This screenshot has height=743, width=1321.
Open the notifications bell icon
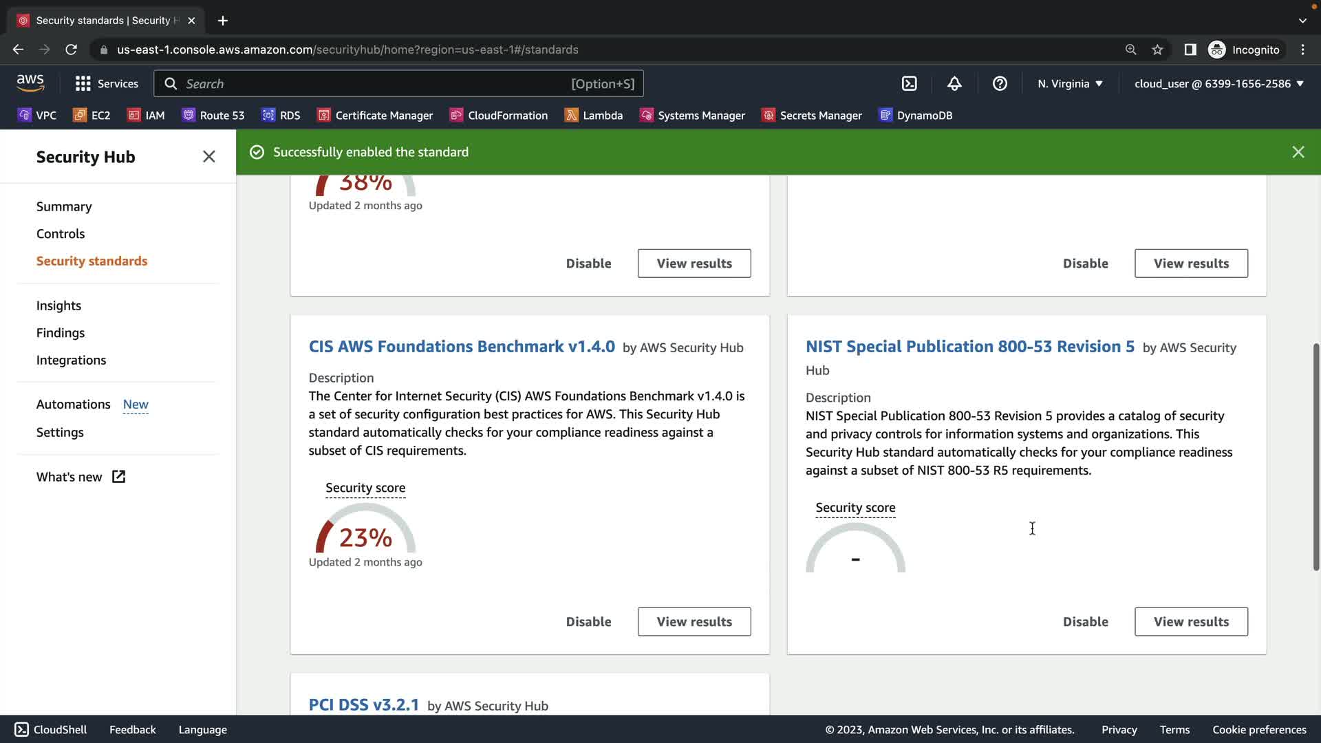[954, 83]
